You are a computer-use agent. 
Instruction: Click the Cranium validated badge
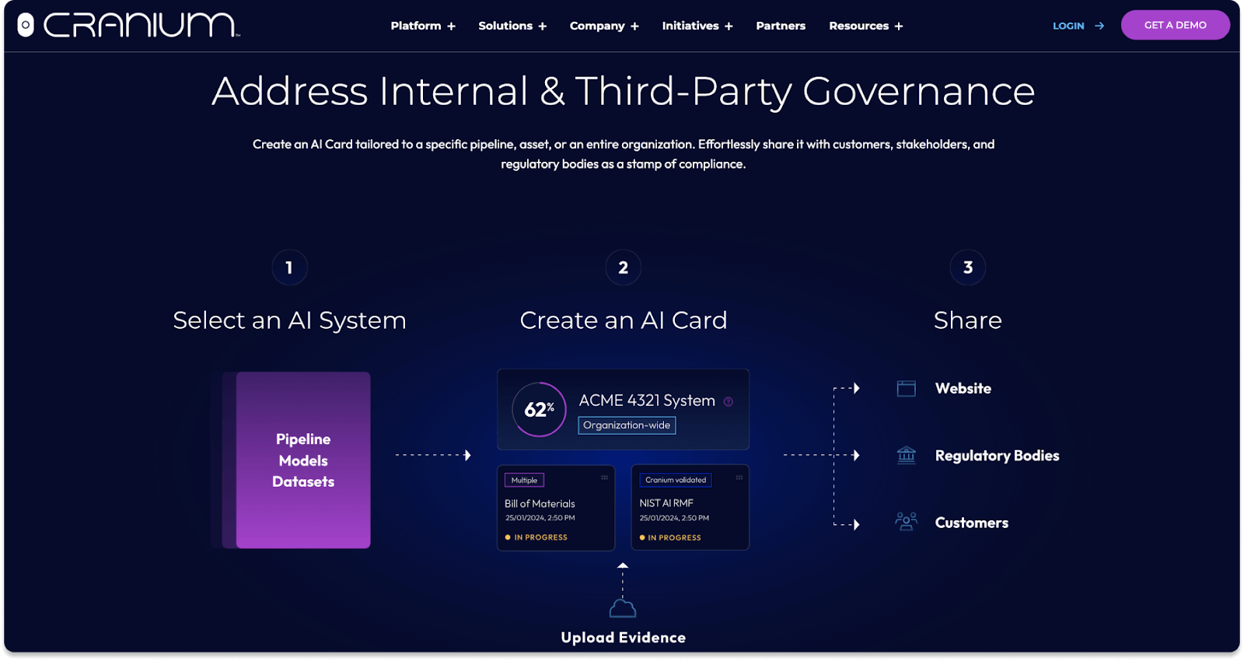pos(675,480)
